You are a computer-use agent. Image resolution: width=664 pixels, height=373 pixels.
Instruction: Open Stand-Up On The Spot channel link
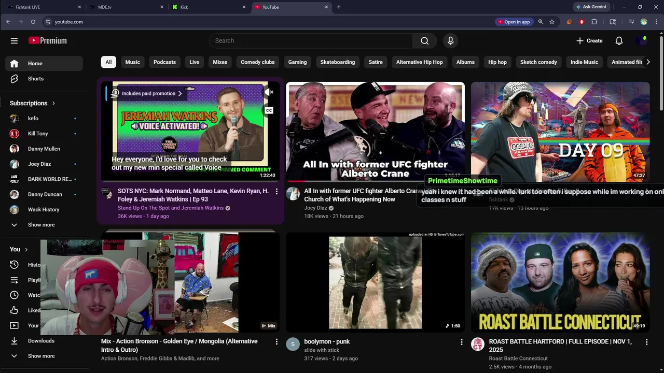pyautogui.click(x=171, y=208)
